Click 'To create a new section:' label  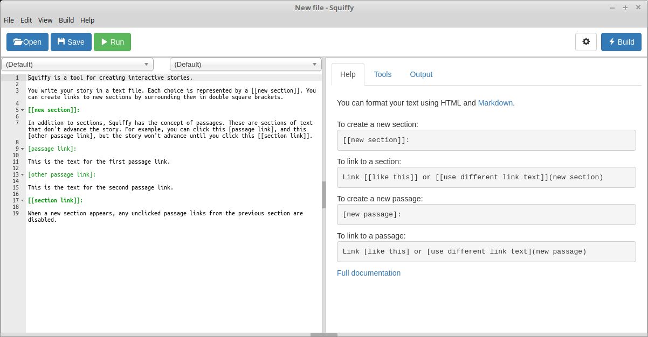coord(377,124)
